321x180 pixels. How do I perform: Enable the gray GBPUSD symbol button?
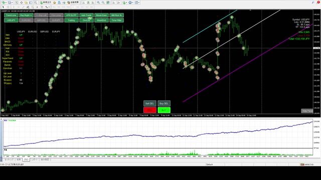(x=41, y=20)
